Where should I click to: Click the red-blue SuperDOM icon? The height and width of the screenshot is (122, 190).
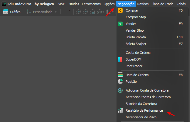[120, 59]
